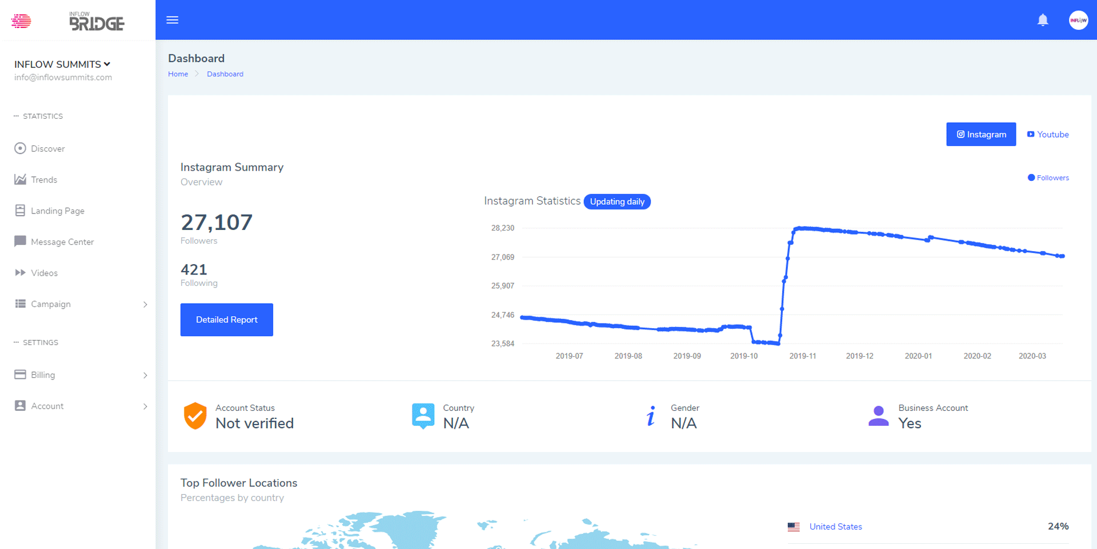Expand the INFLOW SUMMITS account dropdown
The height and width of the screenshot is (549, 1097).
[x=62, y=64]
